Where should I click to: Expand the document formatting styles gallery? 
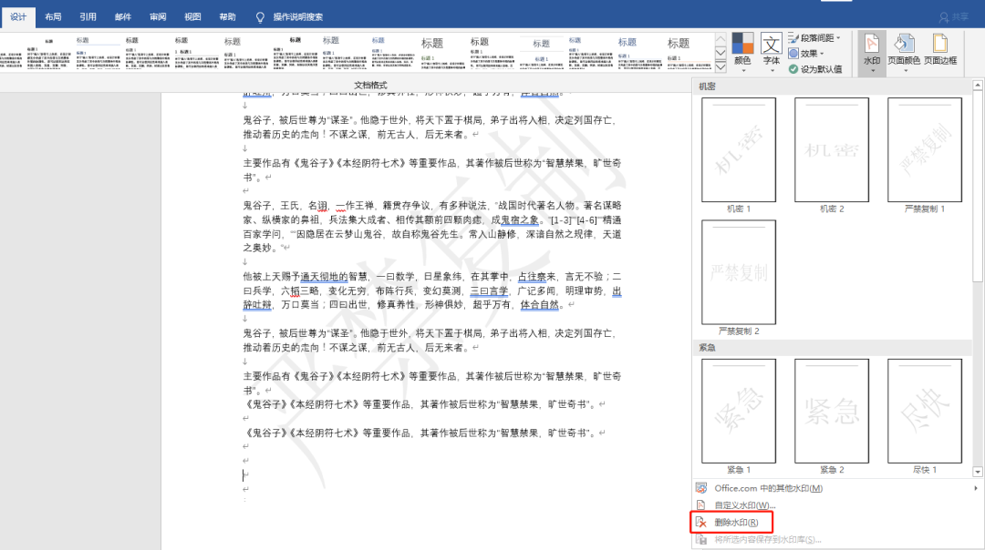pyautogui.click(x=721, y=68)
